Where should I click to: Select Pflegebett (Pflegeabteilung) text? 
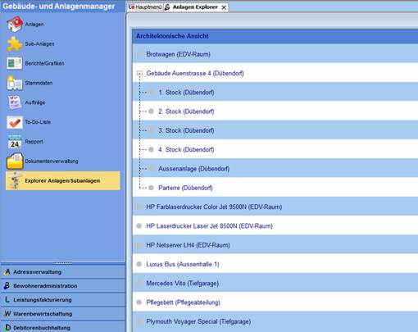(183, 302)
